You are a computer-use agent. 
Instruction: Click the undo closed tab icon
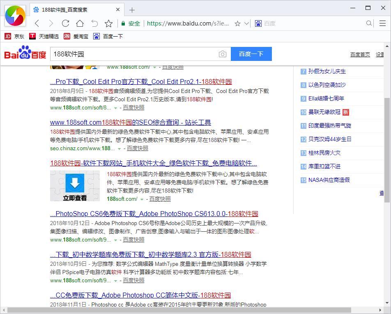94,23
